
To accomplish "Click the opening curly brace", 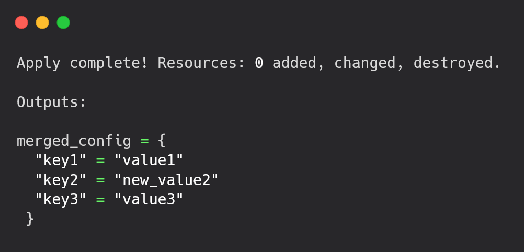I will pyautogui.click(x=162, y=141).
